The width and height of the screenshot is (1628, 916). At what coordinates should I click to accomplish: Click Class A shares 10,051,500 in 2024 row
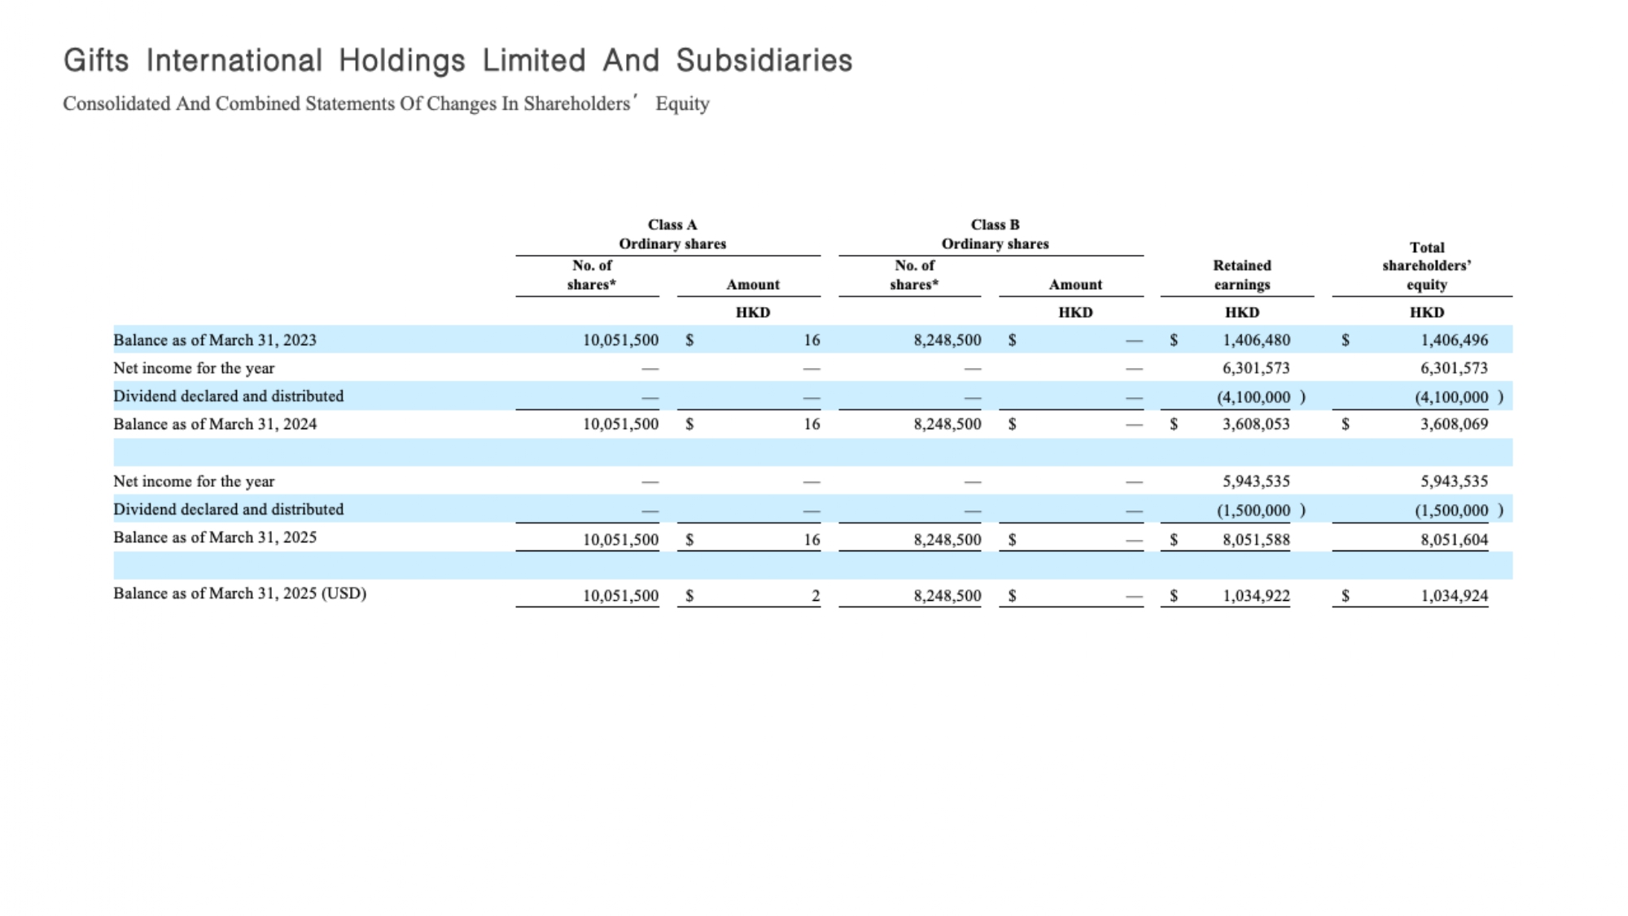620,423
